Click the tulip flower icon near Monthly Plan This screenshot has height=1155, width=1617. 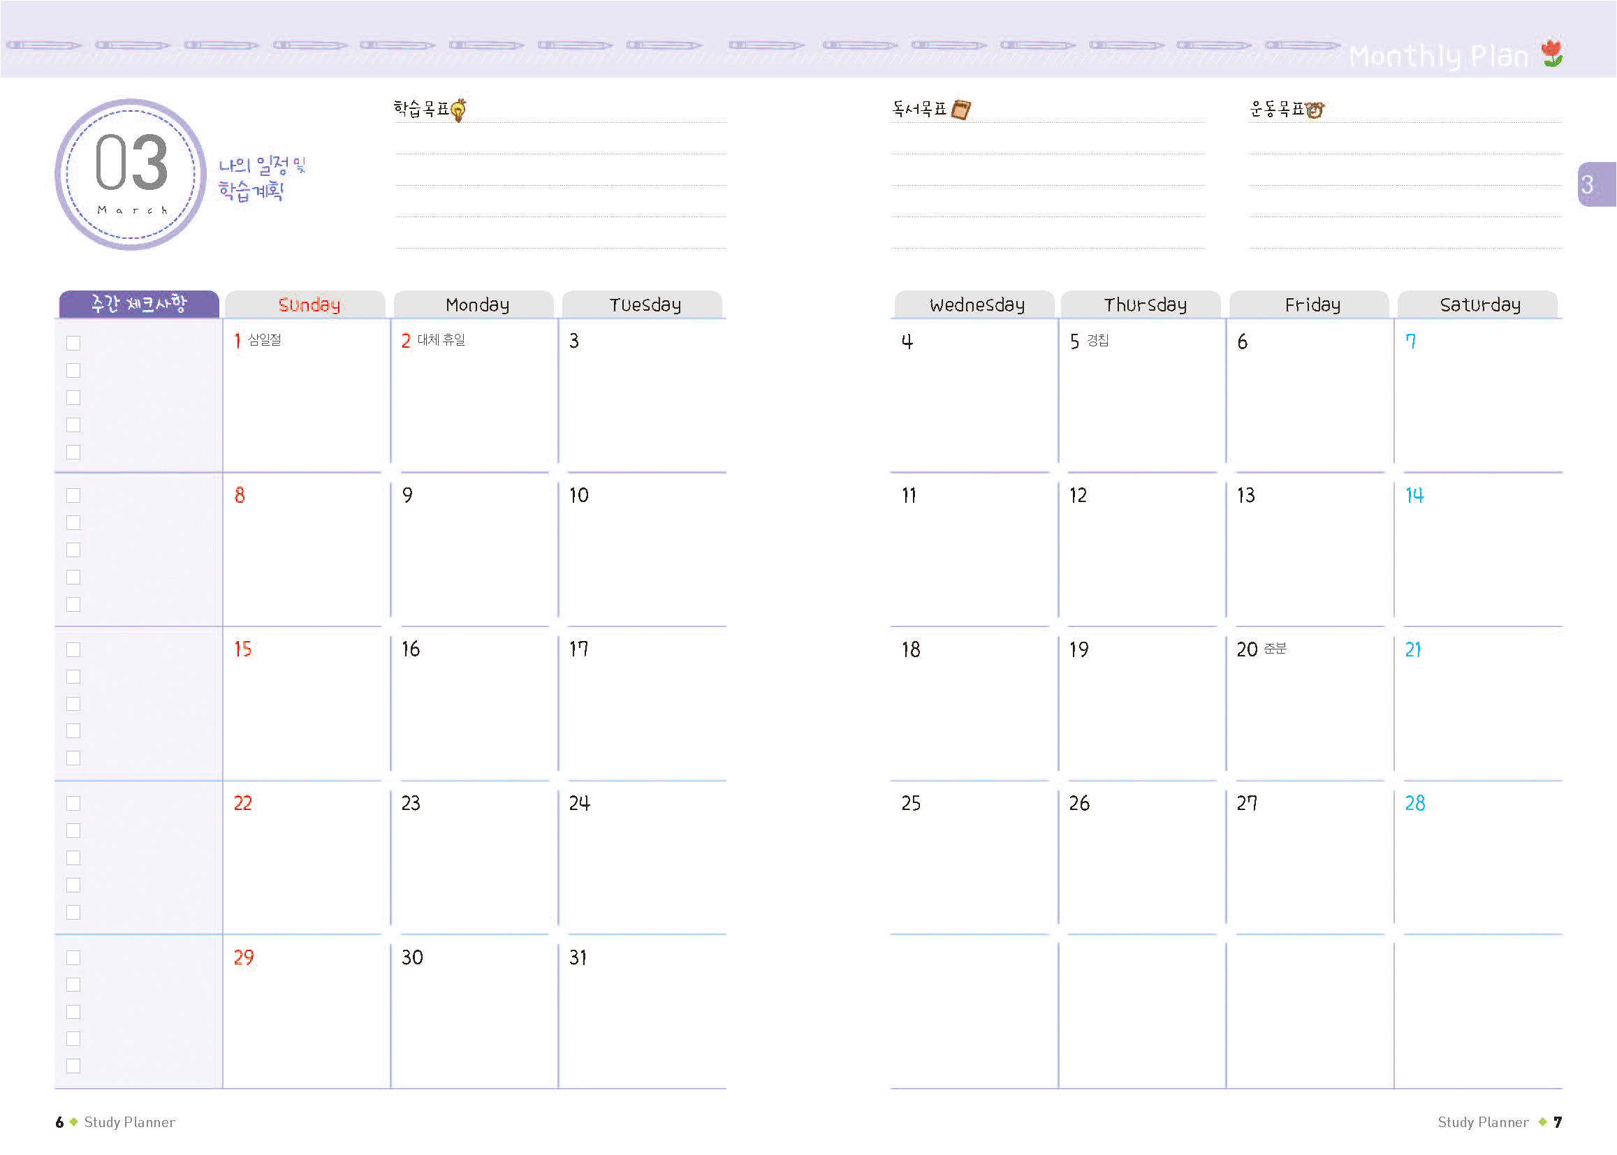[1552, 53]
